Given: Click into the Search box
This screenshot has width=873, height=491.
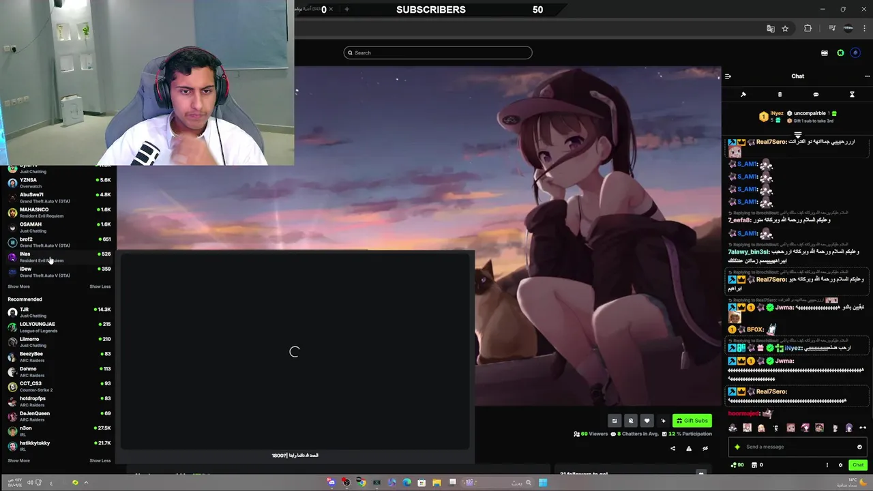Looking at the screenshot, I should tap(438, 53).
